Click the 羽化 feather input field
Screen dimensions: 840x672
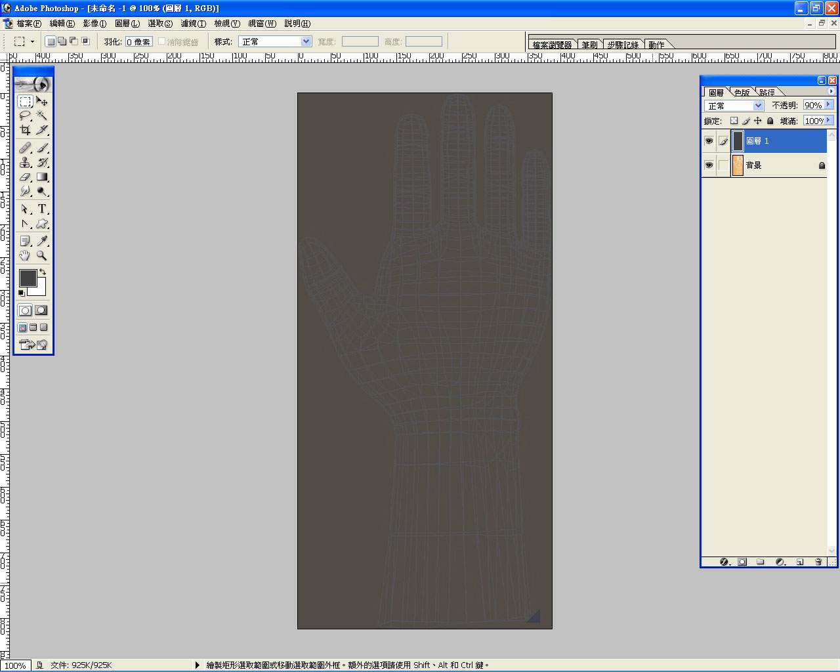click(x=138, y=41)
